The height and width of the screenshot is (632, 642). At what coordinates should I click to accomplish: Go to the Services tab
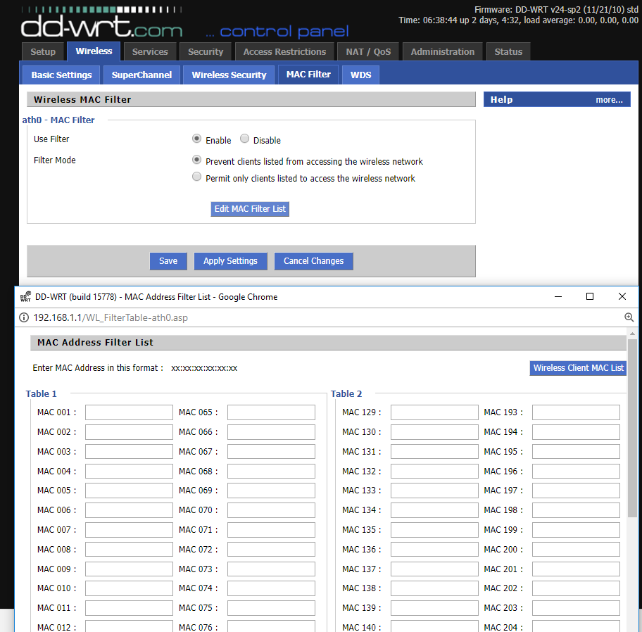150,51
